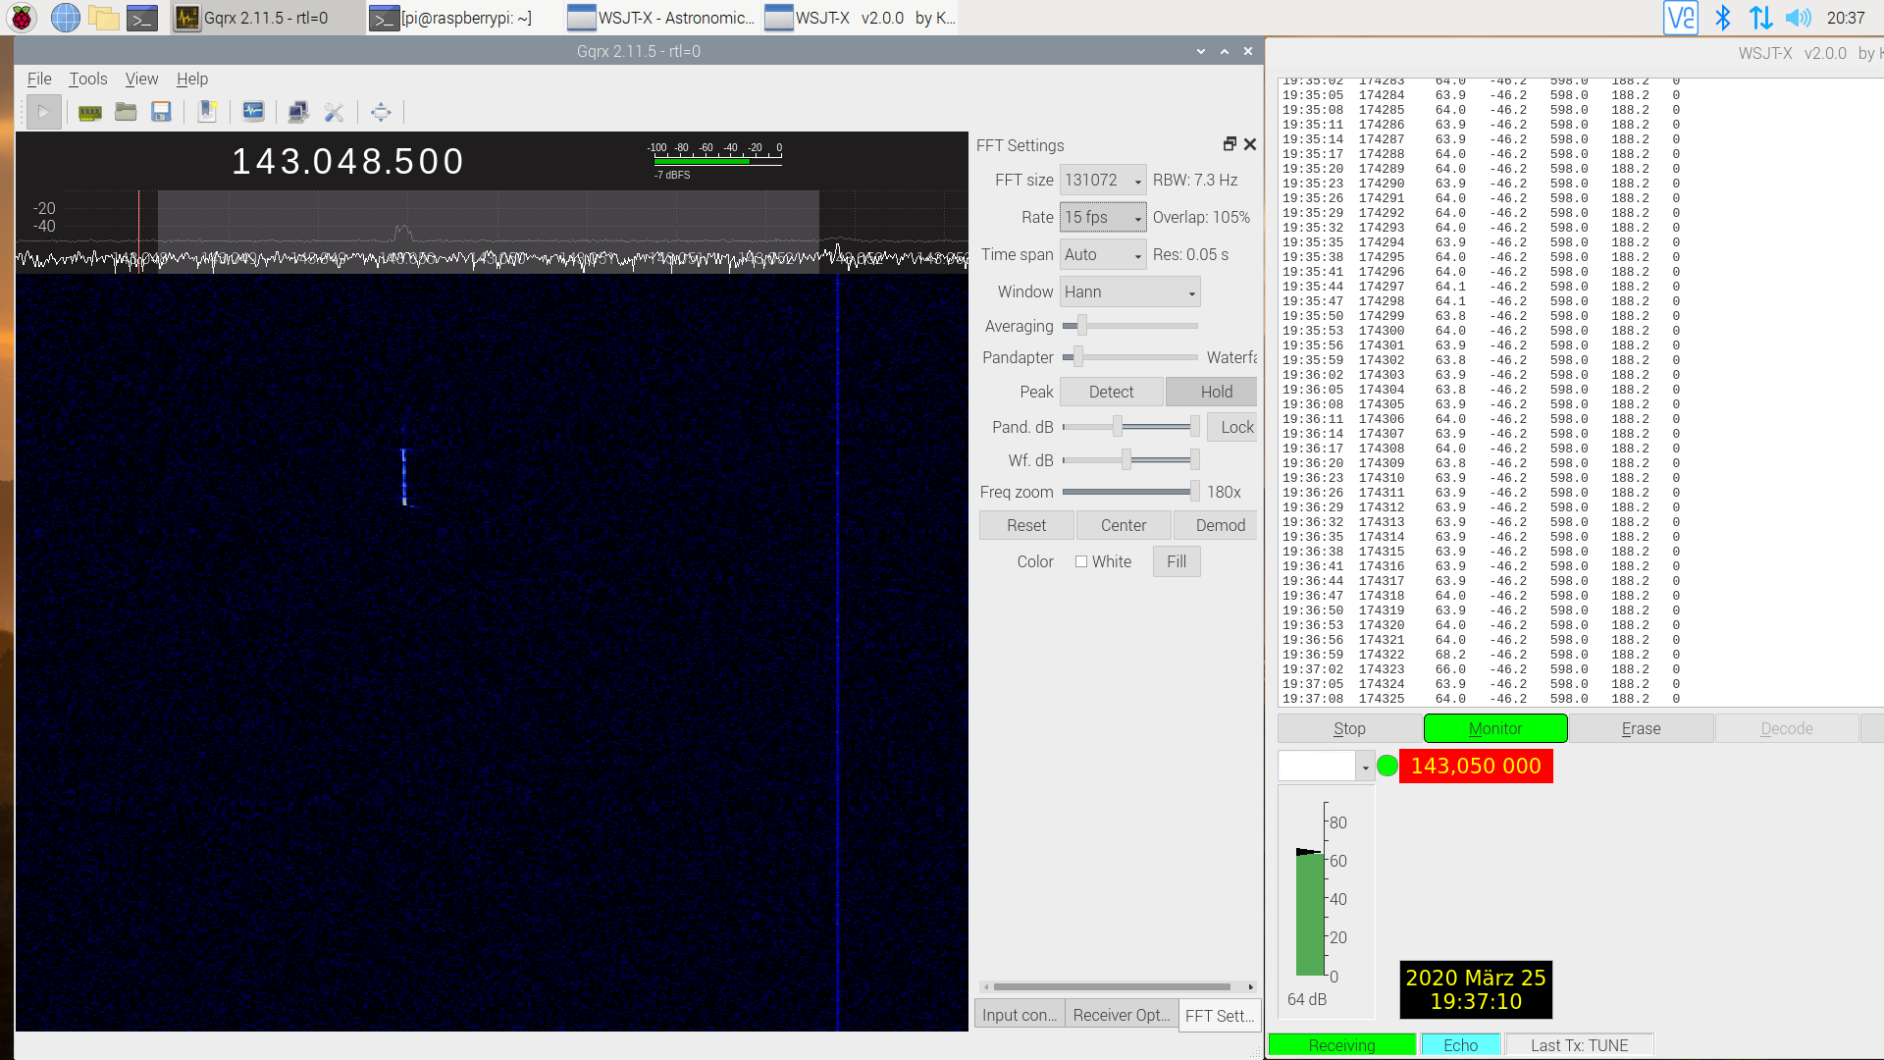Viewport: 1884px width, 1060px height.
Task: Open the I/O devices configuration icon
Action: click(x=90, y=112)
